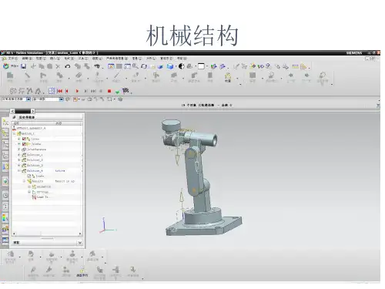Collapse the Results node

24,181
